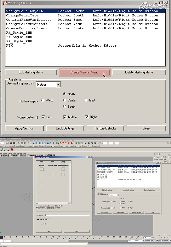Click the play forwards button in playback controls
Screen dimensions: 171x247
[164, 238]
